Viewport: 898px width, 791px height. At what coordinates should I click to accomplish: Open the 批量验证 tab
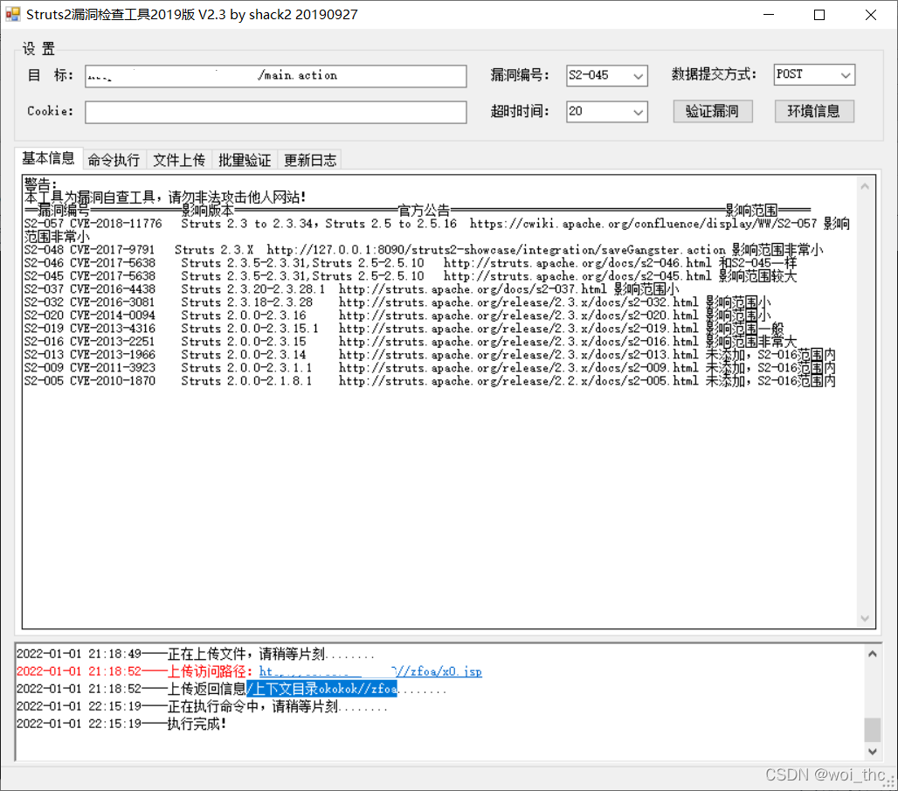[245, 160]
